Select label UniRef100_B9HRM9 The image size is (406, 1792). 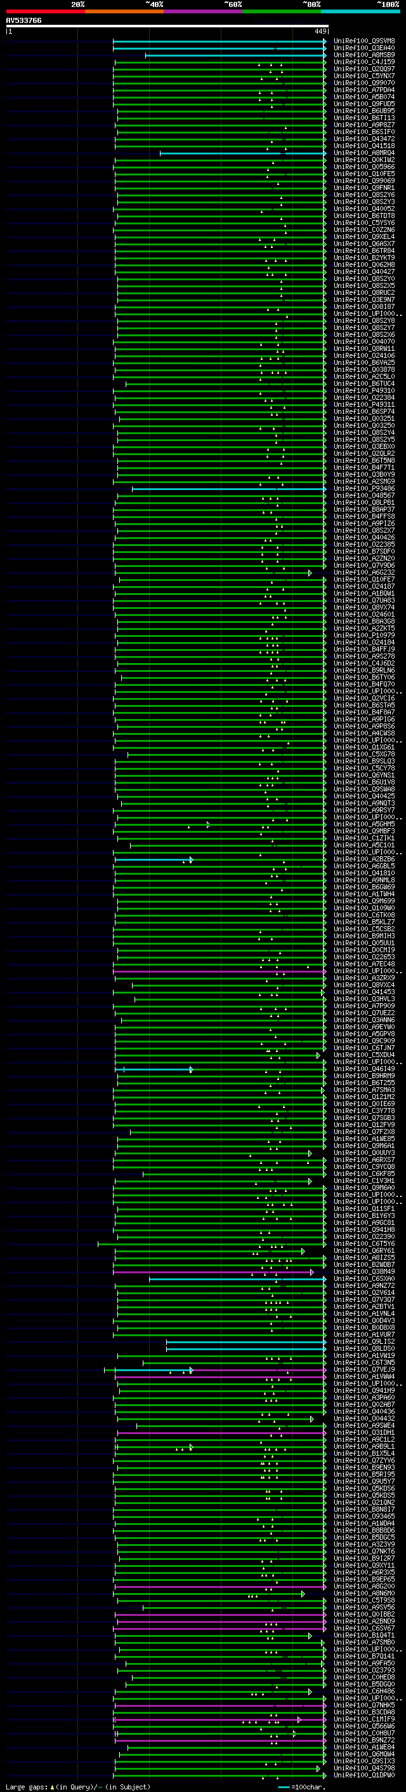pyautogui.click(x=363, y=1076)
